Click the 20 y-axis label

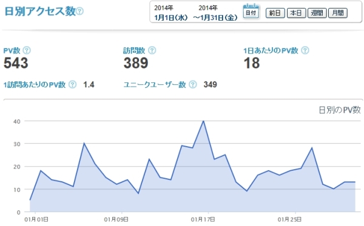click(17, 167)
